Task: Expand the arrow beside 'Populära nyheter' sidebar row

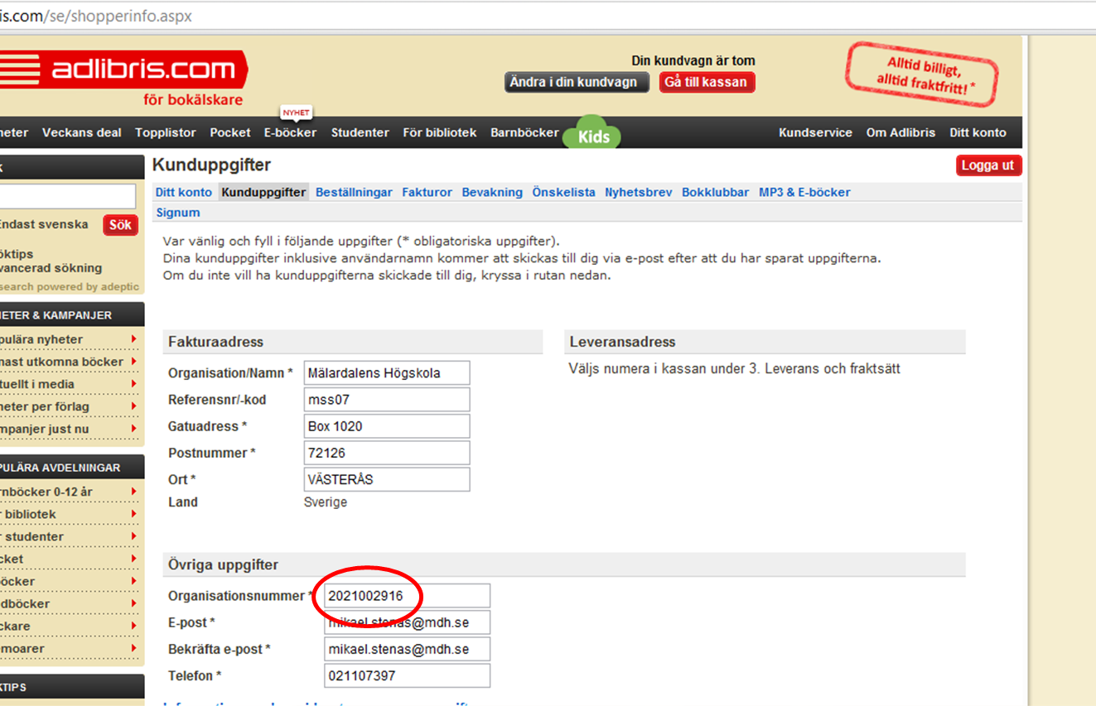Action: click(x=133, y=339)
